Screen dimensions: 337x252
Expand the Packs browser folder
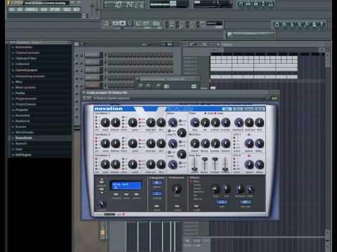[20, 93]
